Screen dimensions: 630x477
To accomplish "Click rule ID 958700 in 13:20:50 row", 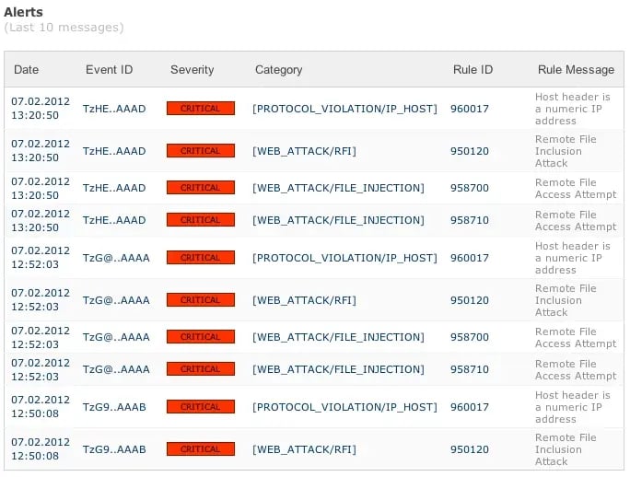I will 470,188.
